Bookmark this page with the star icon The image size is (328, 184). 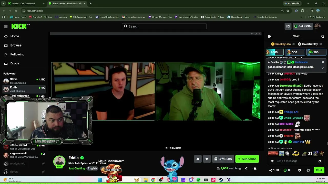[x=288, y=11]
